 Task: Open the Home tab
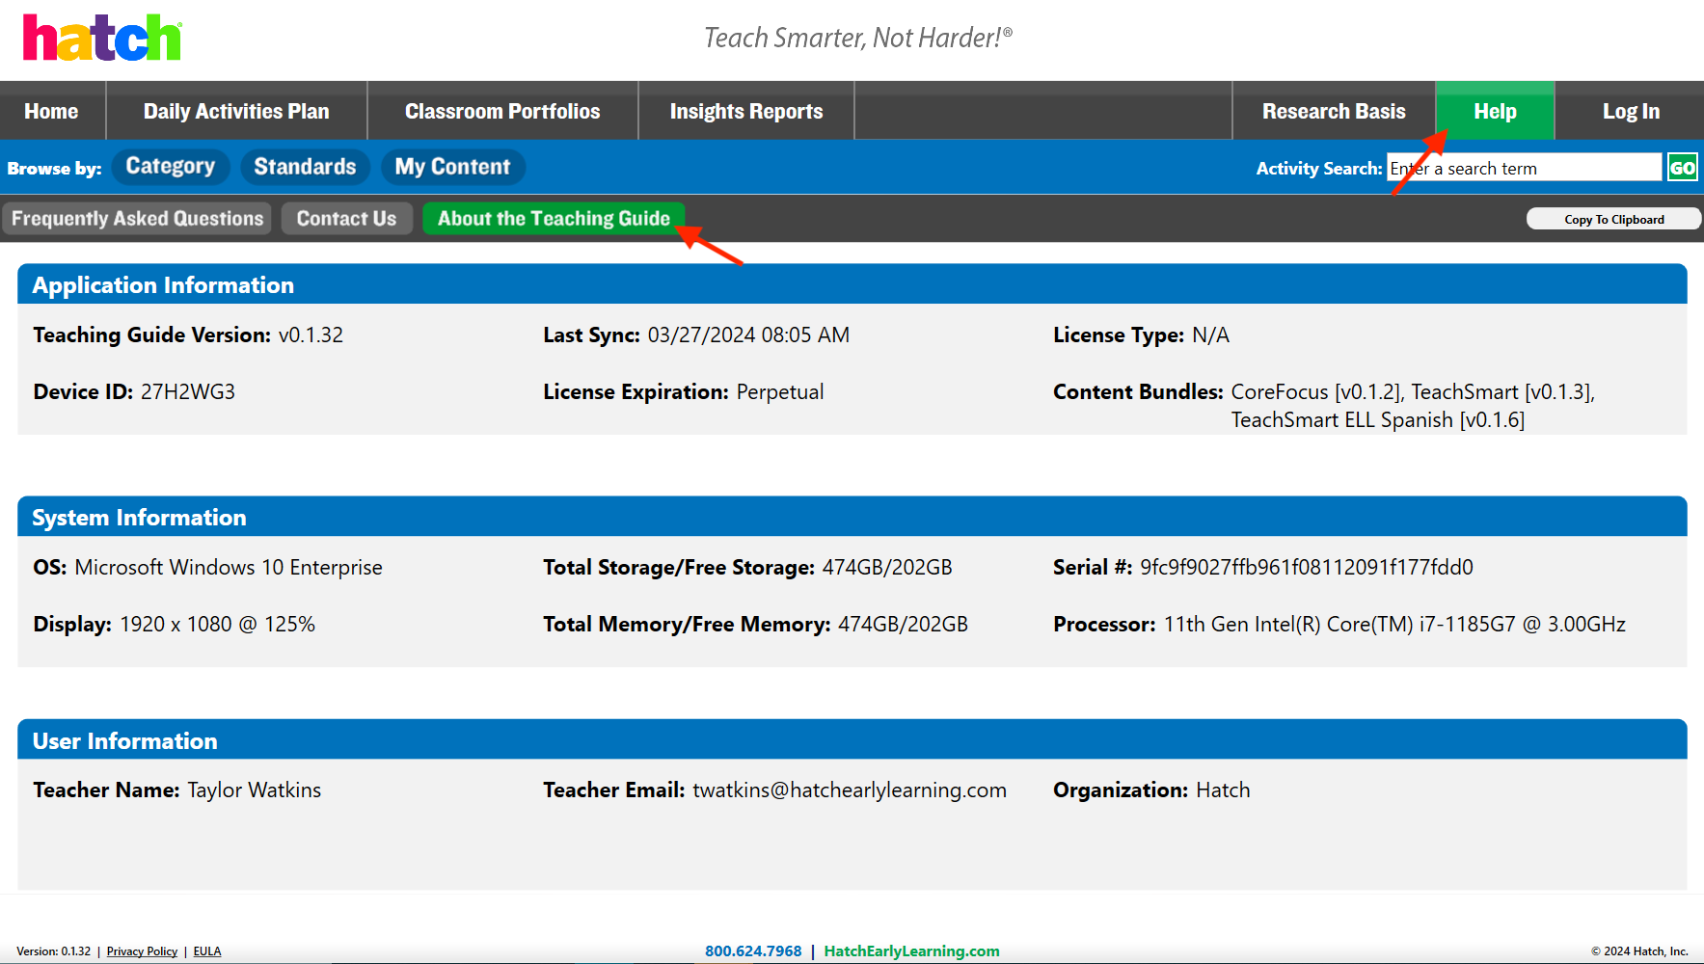coord(52,111)
